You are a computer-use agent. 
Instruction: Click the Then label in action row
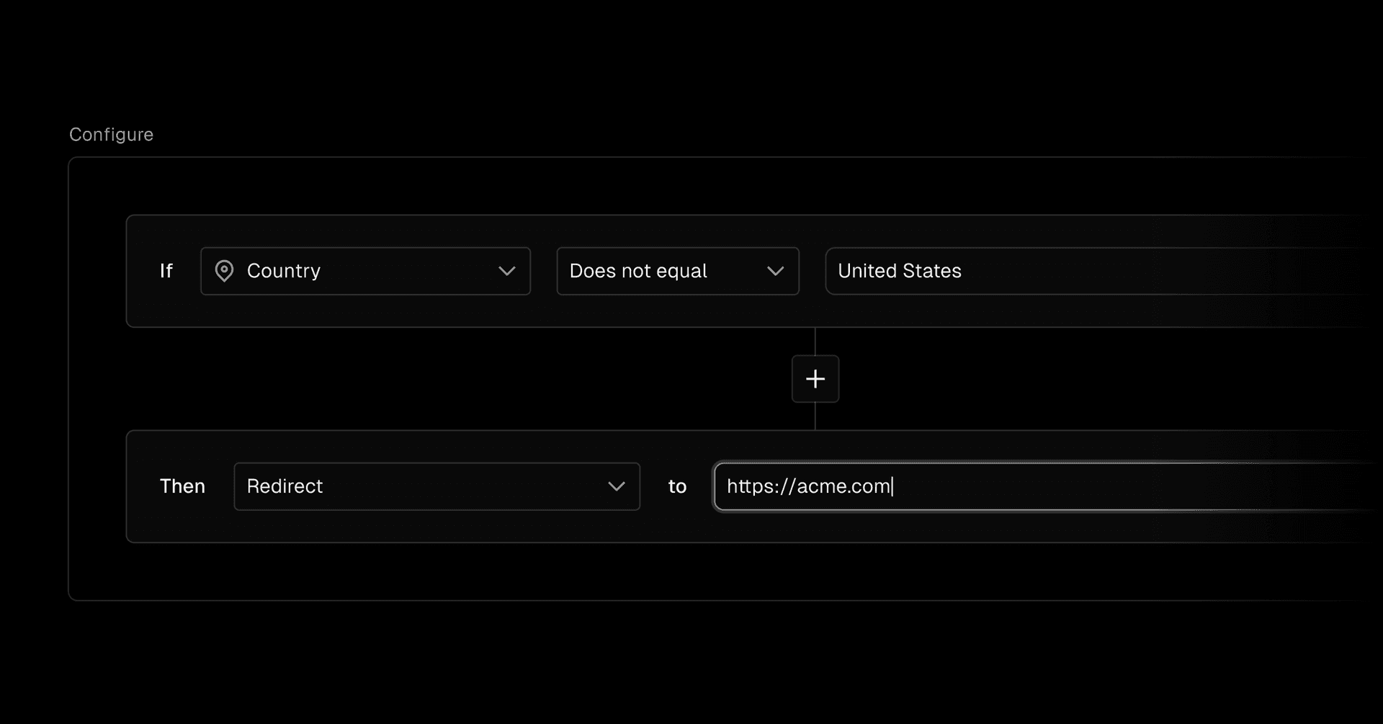[x=182, y=486]
